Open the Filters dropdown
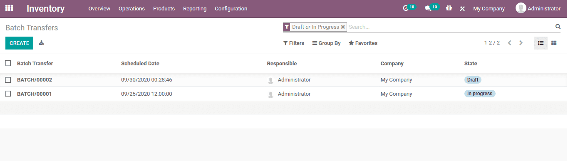Image resolution: width=568 pixels, height=161 pixels. [x=294, y=43]
